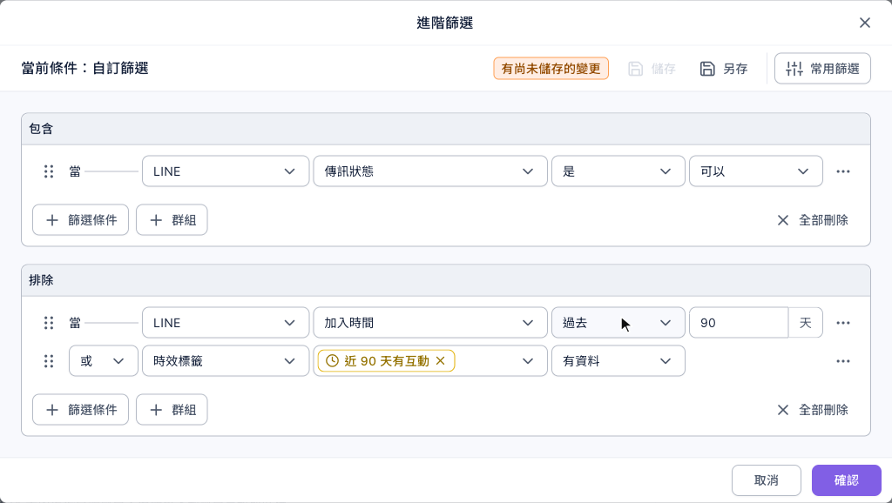Add a 群組 in the 包含 section
The width and height of the screenshot is (892, 503).
click(x=172, y=220)
